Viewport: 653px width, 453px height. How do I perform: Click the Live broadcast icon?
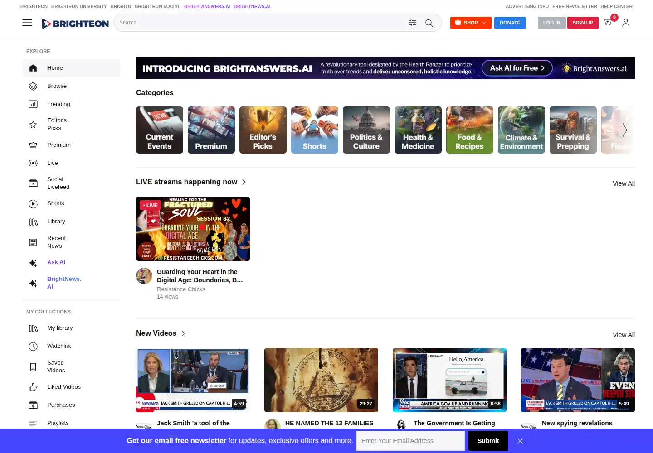[33, 163]
